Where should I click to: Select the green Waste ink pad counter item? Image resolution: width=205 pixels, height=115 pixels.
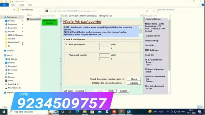(50, 22)
